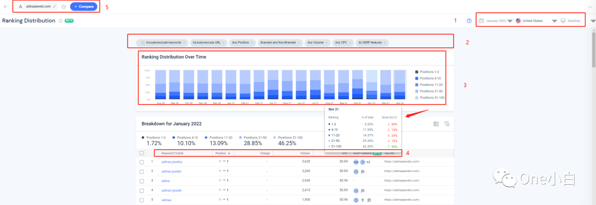The width and height of the screenshot is (596, 205).
Task: Open the Branded and Non-Branded filter
Action: (x=280, y=43)
